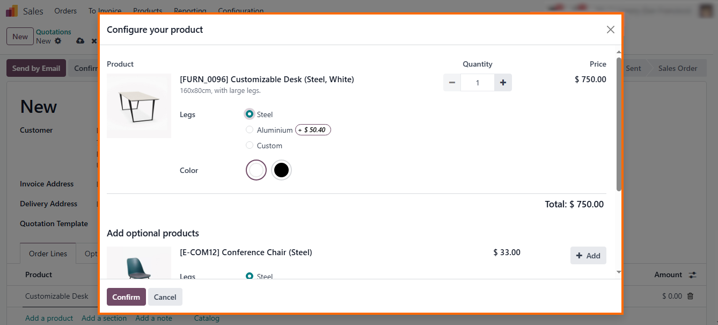The height and width of the screenshot is (325, 718).
Task: Select the white color swatch
Action: point(257,170)
